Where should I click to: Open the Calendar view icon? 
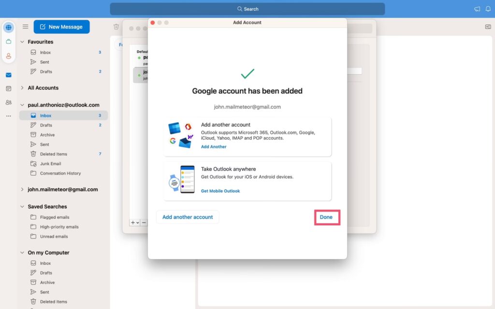tap(9, 88)
